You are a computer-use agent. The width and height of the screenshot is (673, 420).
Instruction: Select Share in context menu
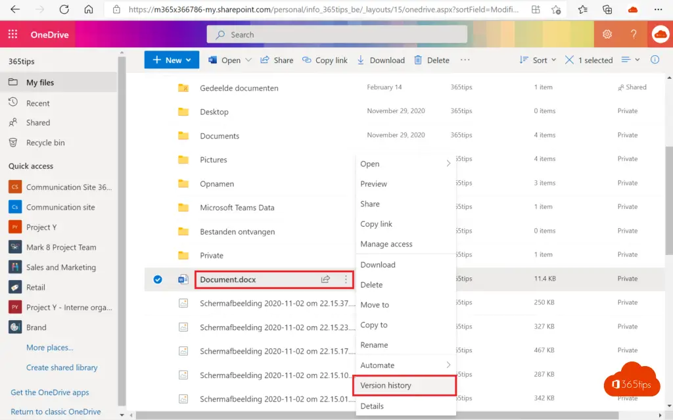tap(406, 204)
